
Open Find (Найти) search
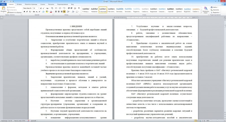pos(214,7)
